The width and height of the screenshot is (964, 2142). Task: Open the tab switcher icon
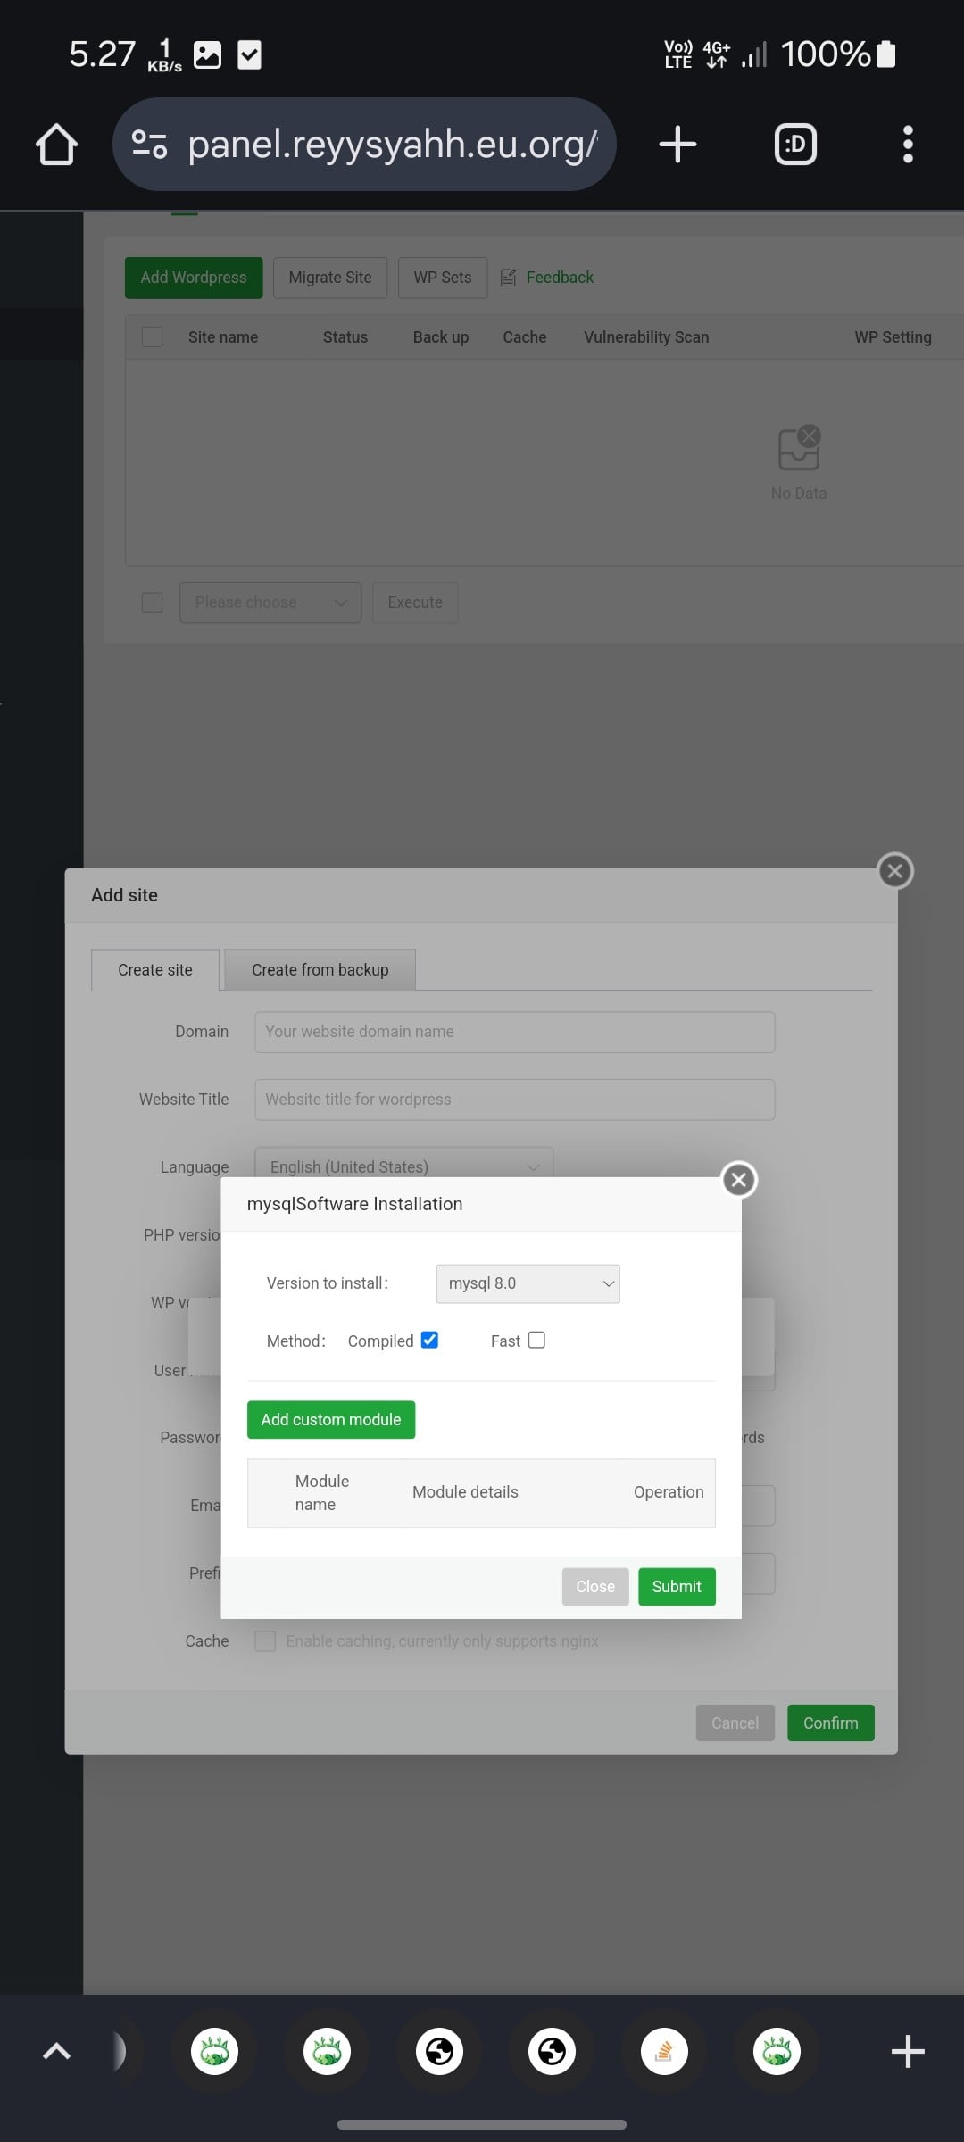point(794,145)
